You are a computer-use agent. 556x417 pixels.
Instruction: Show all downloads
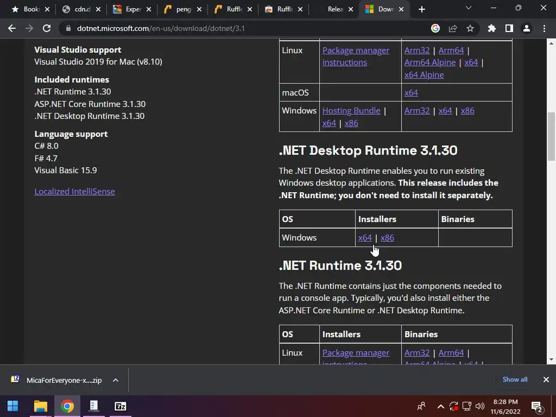pyautogui.click(x=515, y=380)
